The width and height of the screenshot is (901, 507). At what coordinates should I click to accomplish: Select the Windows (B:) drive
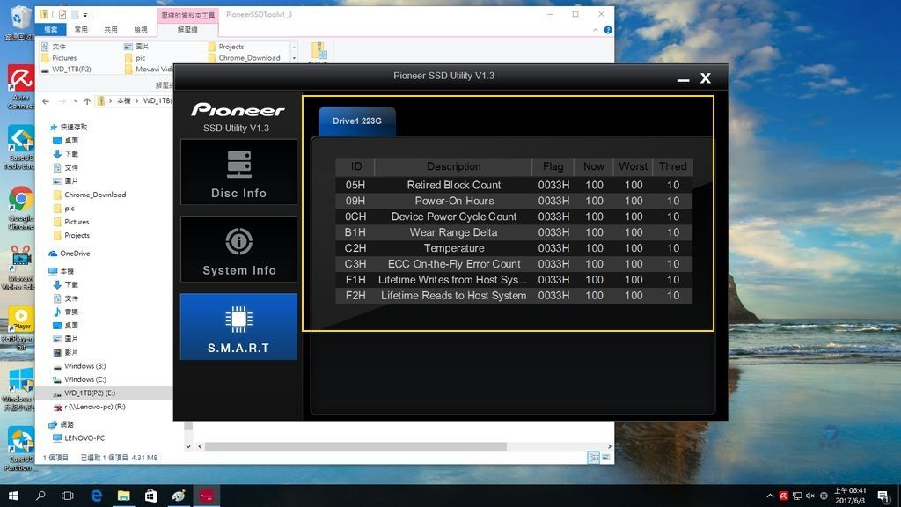85,366
